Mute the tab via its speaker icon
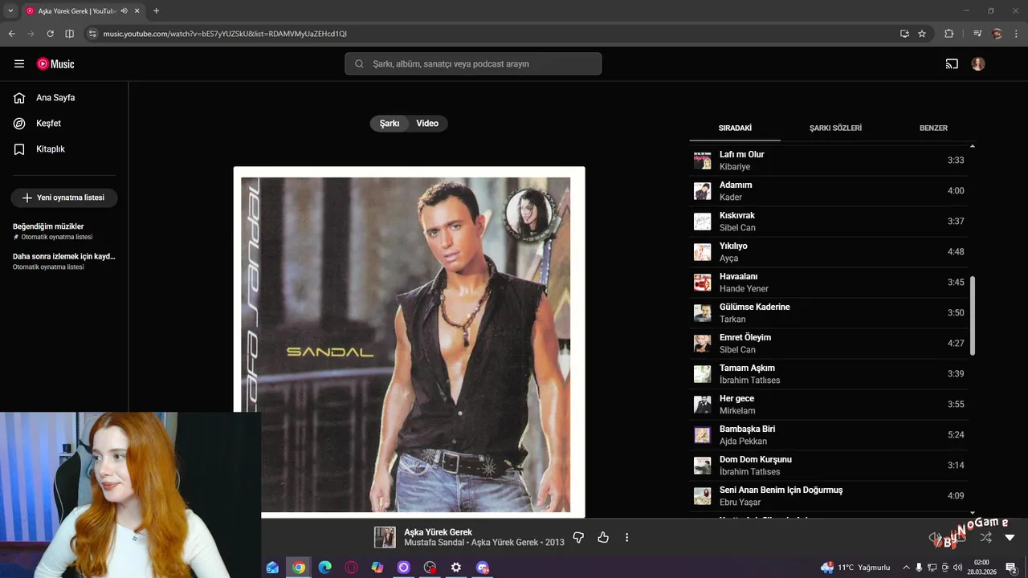The width and height of the screenshot is (1028, 578). pos(124,11)
